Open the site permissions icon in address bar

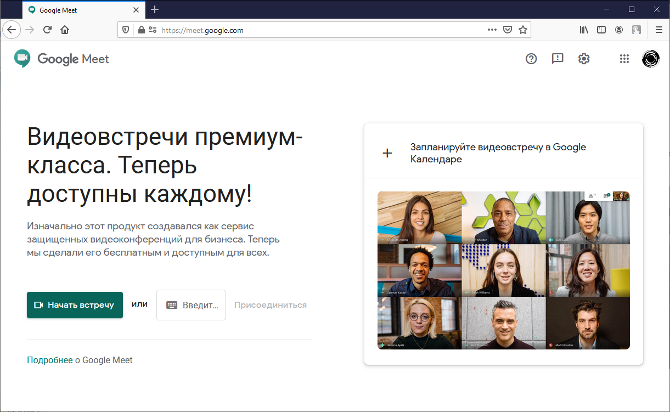pos(152,30)
